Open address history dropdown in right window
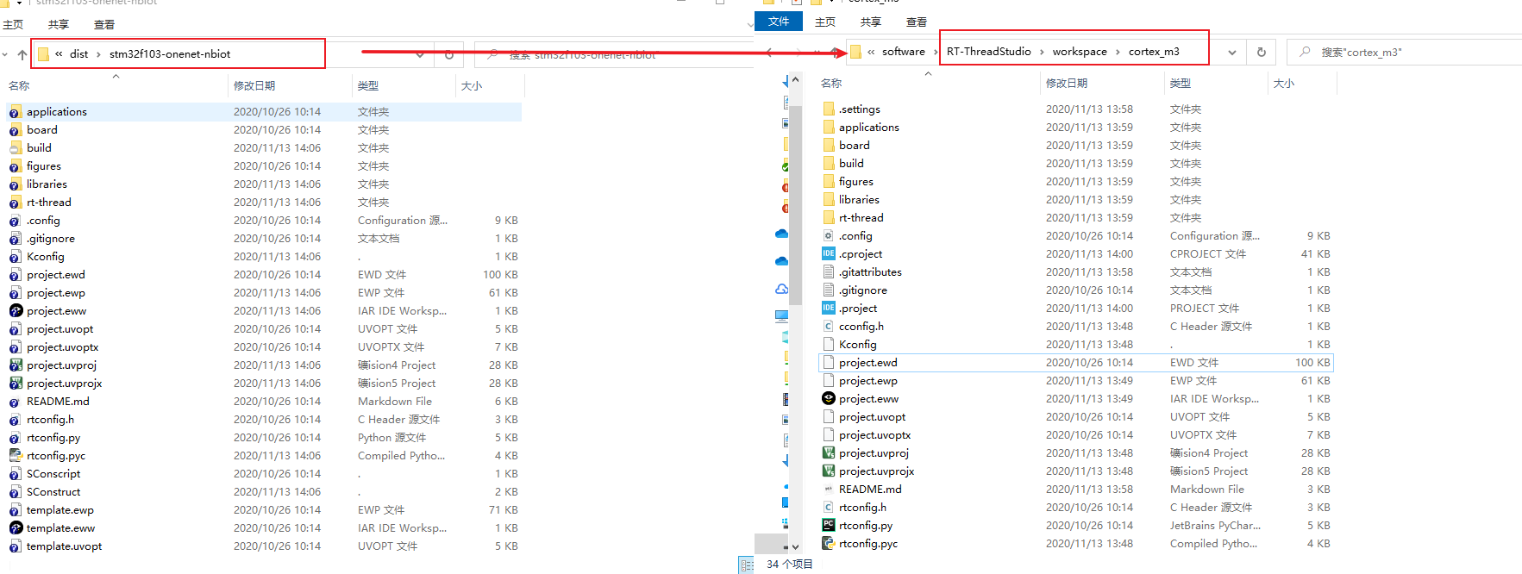This screenshot has height=574, width=1522. coord(1231,52)
